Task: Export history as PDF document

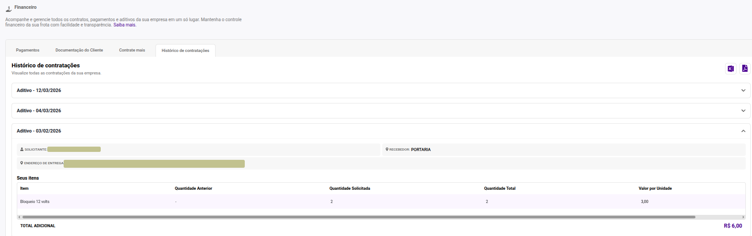Action: point(745,69)
